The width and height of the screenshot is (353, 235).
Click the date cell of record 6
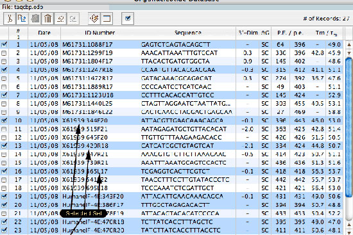point(44,86)
